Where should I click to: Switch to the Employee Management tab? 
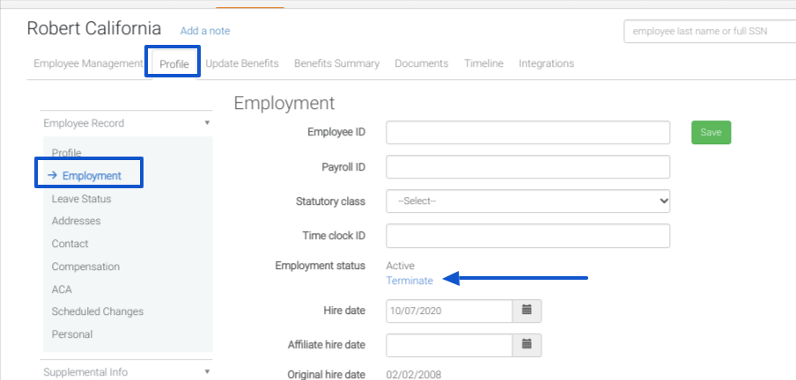(x=88, y=63)
